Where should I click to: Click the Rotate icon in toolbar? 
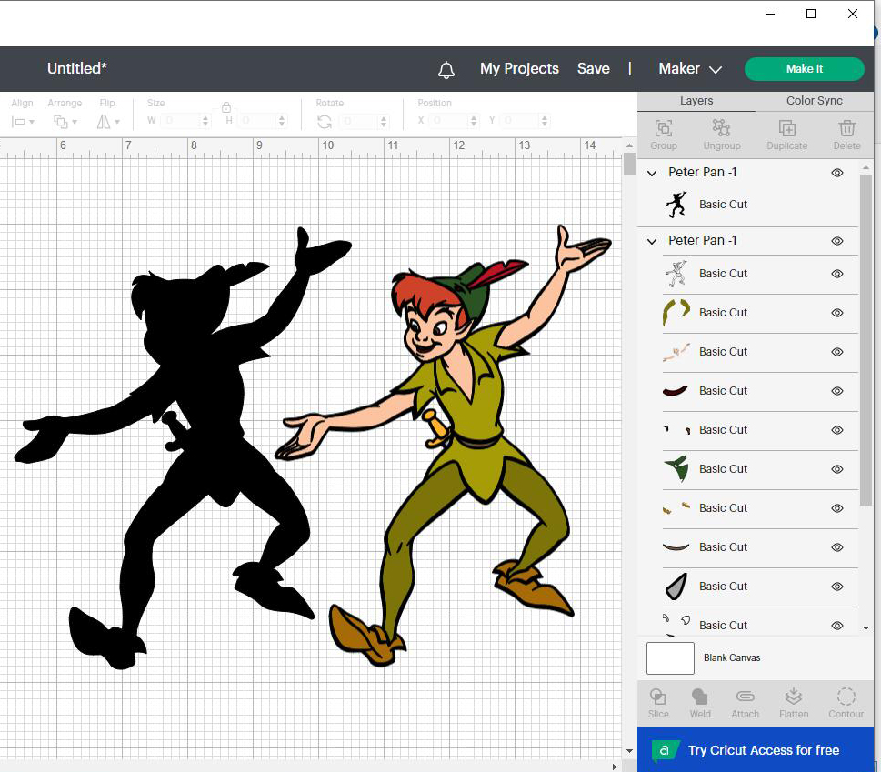(x=325, y=121)
